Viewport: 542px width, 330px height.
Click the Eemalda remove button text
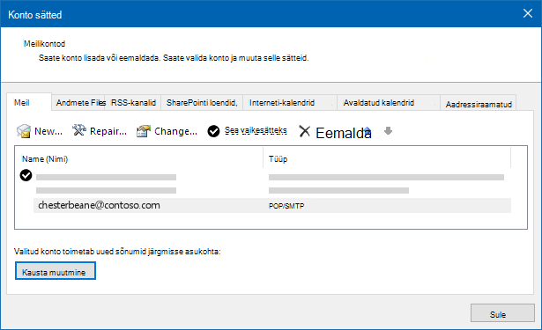(344, 133)
